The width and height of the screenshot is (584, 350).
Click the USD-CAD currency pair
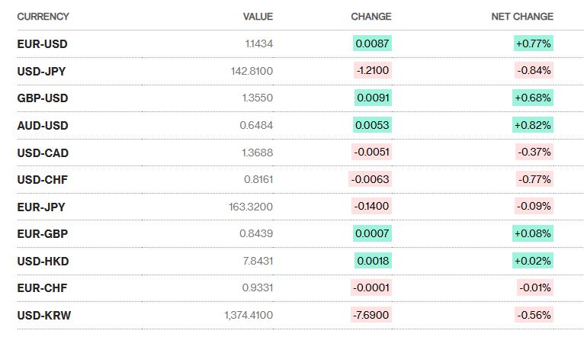(43, 153)
